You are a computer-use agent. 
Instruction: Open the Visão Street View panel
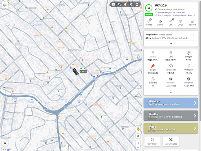171,128
